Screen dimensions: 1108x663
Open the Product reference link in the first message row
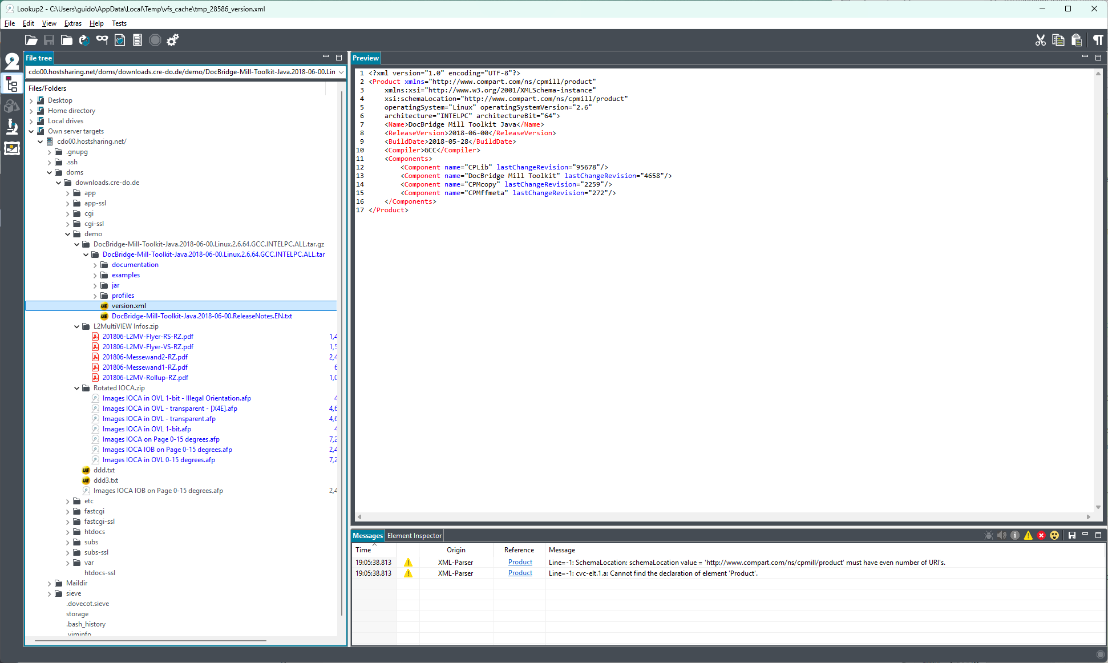(520, 562)
